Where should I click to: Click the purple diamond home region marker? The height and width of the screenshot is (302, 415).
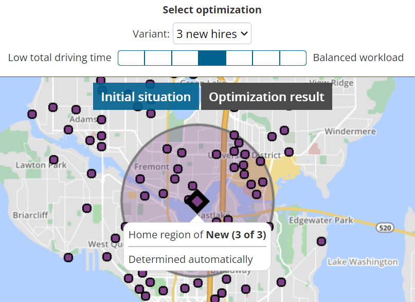tap(197, 201)
